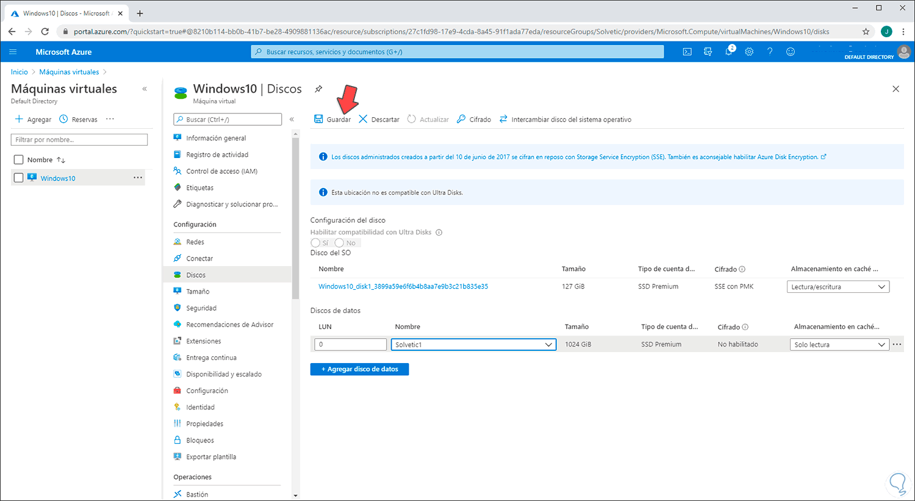Open Cloud Shell from the top bar
The height and width of the screenshot is (501, 915).
pos(687,52)
